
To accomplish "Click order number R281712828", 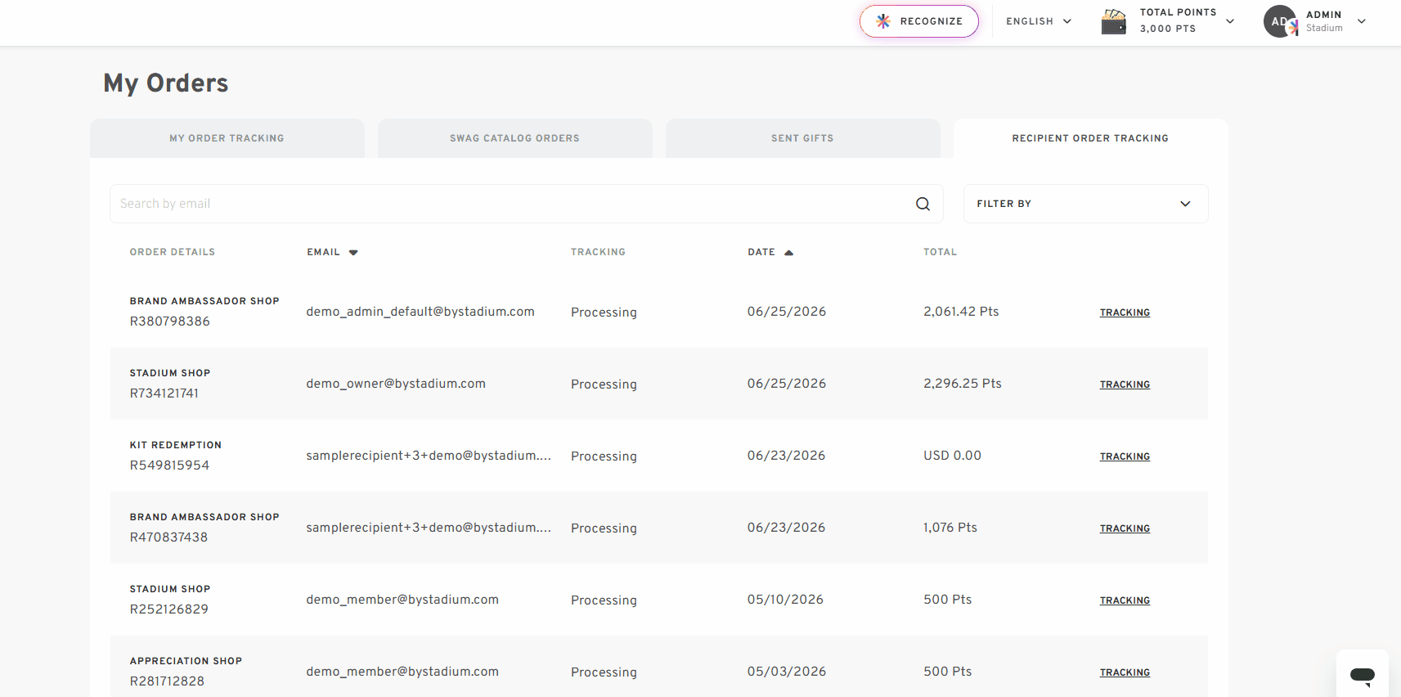I will tap(167, 681).
